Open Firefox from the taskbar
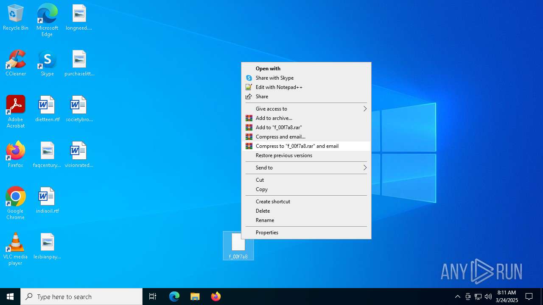543x305 pixels. pyautogui.click(x=216, y=297)
